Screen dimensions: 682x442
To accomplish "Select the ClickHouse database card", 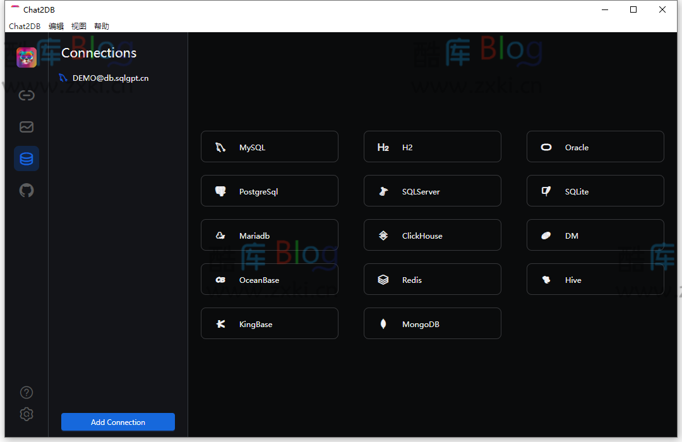I will (x=432, y=235).
